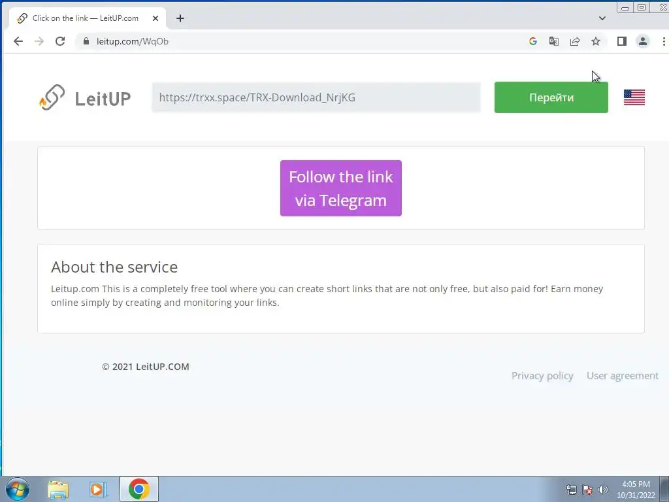Open Windows Explorer from taskbar

(58, 490)
